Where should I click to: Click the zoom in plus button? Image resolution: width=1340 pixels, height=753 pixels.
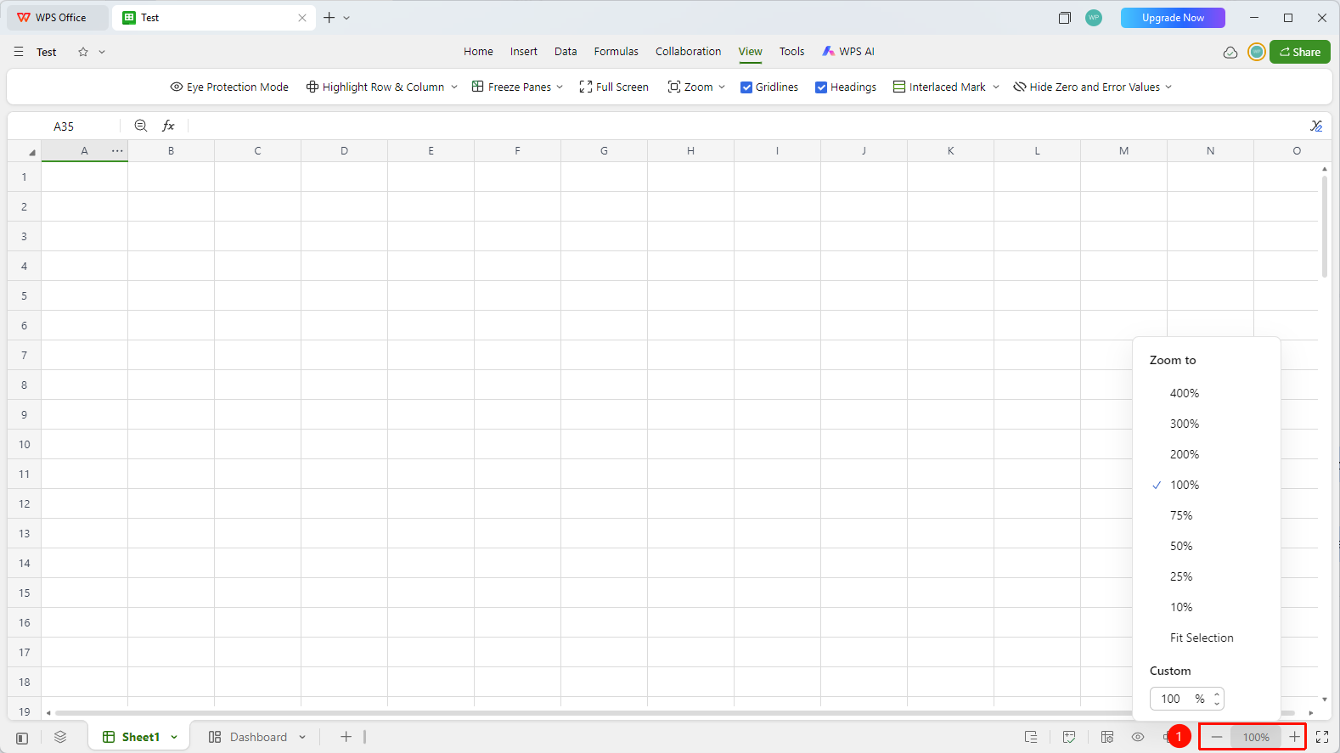[1294, 737]
